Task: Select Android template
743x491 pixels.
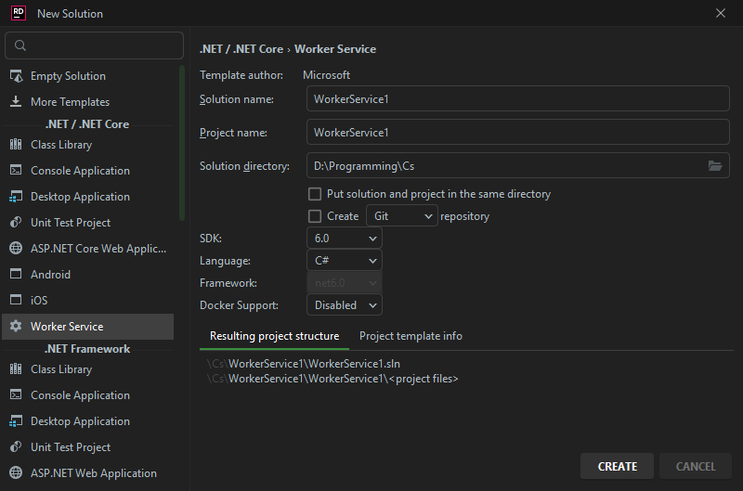Action: (x=88, y=274)
